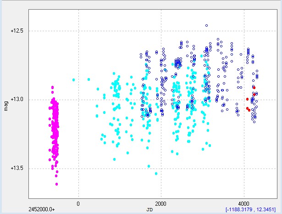Click the 2000 JD axis tick label

[x=160, y=204]
